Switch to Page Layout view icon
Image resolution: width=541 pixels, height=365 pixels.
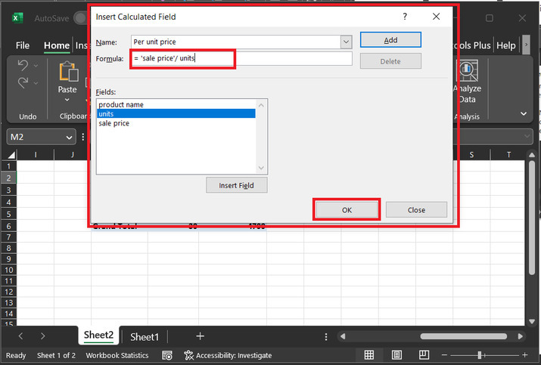(x=396, y=355)
